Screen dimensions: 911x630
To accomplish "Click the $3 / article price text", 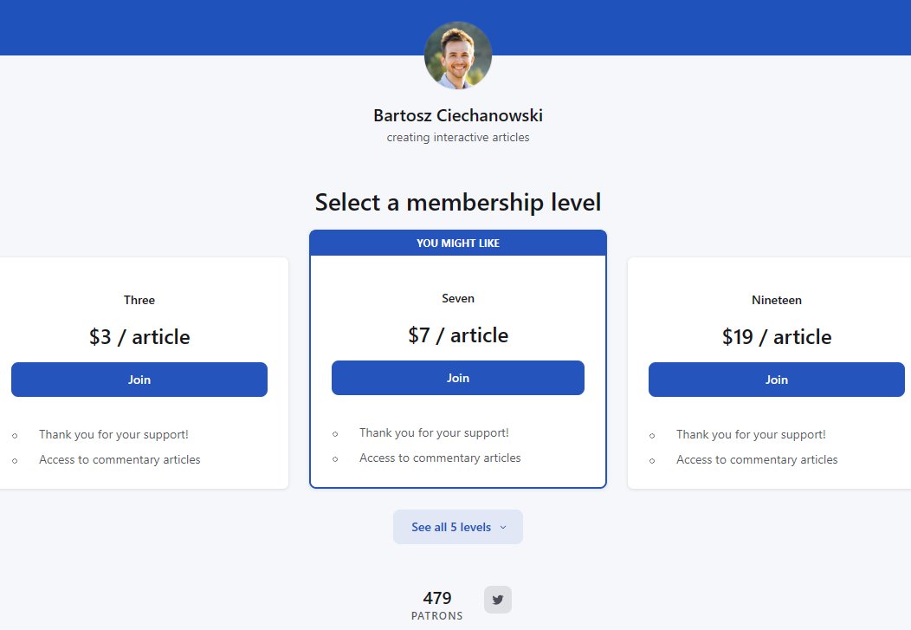I will pyautogui.click(x=139, y=337).
